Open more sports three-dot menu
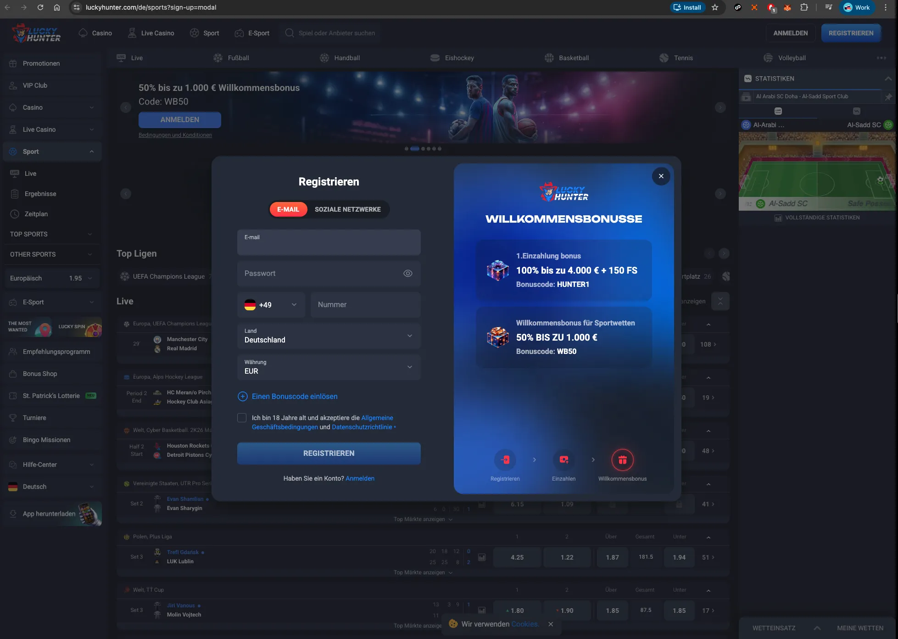 click(881, 58)
